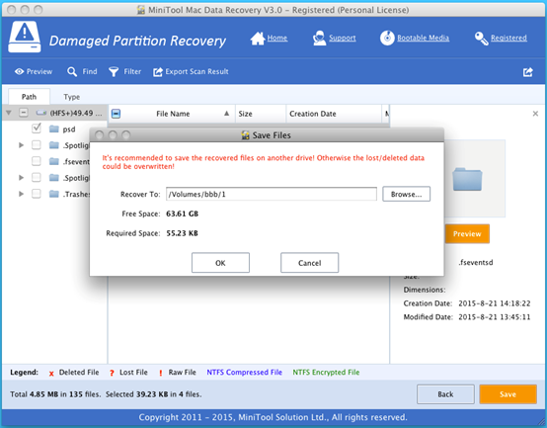Click the Raw File exclamation legend icon
The image size is (547, 428).
click(161, 374)
